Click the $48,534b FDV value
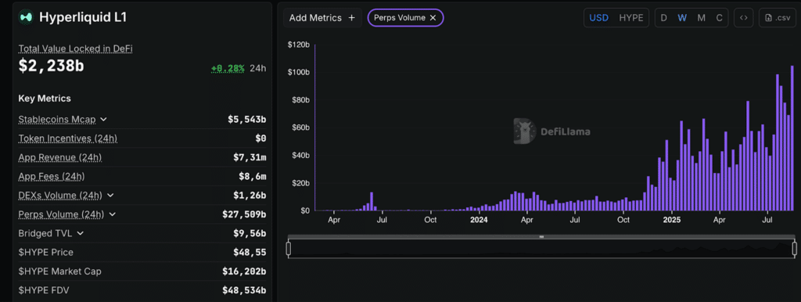Image resolution: width=801 pixels, height=302 pixels. pos(244,290)
